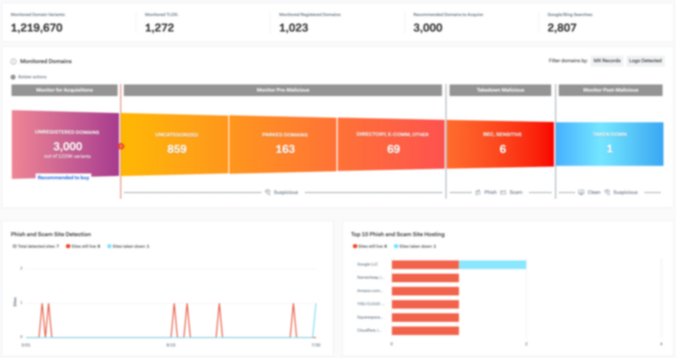This screenshot has height=358, width=676.
Task: Open the Takedown Malicious header
Action: (500, 90)
